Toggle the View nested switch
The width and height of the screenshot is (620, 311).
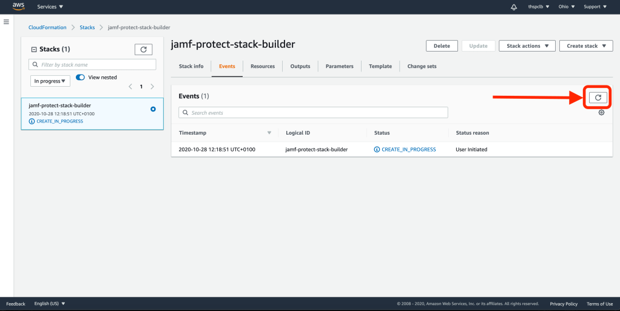pos(81,78)
